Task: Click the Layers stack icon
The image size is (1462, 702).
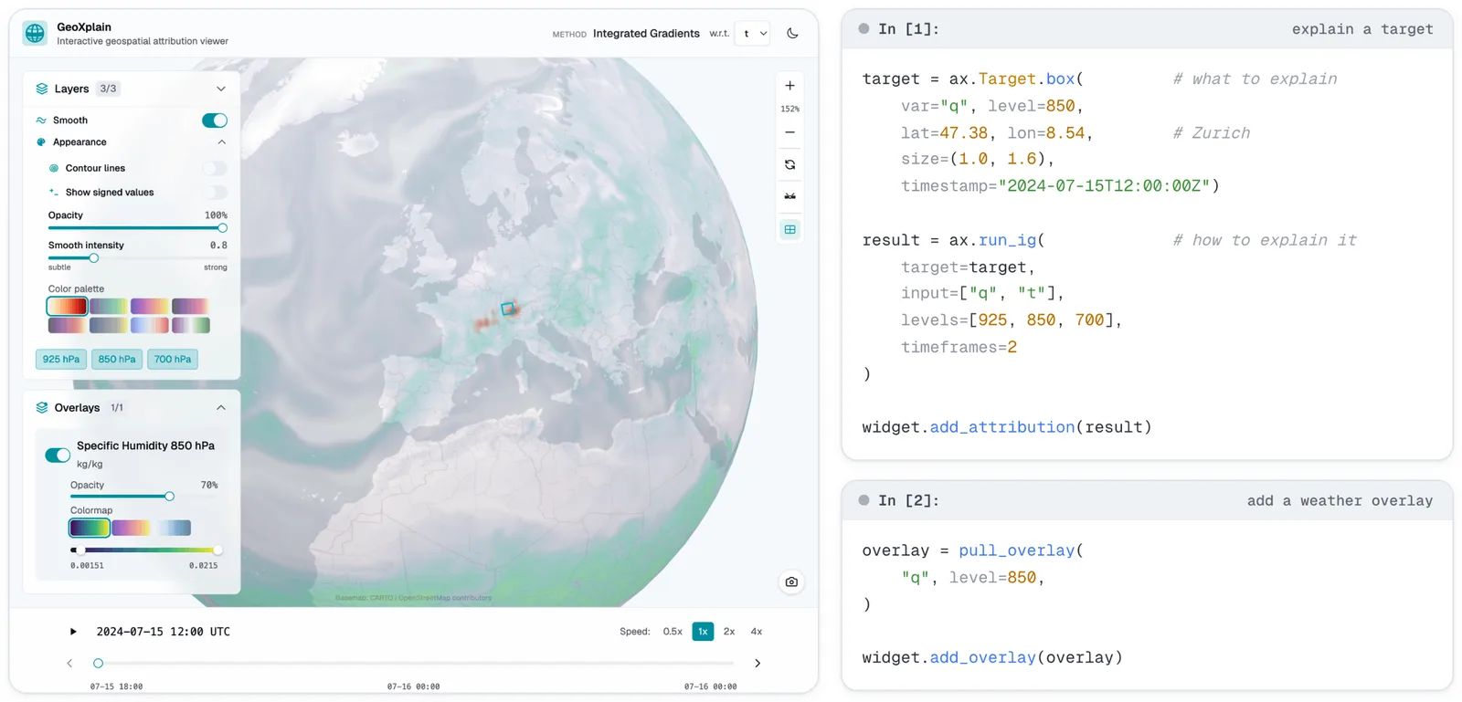Action: [x=41, y=89]
